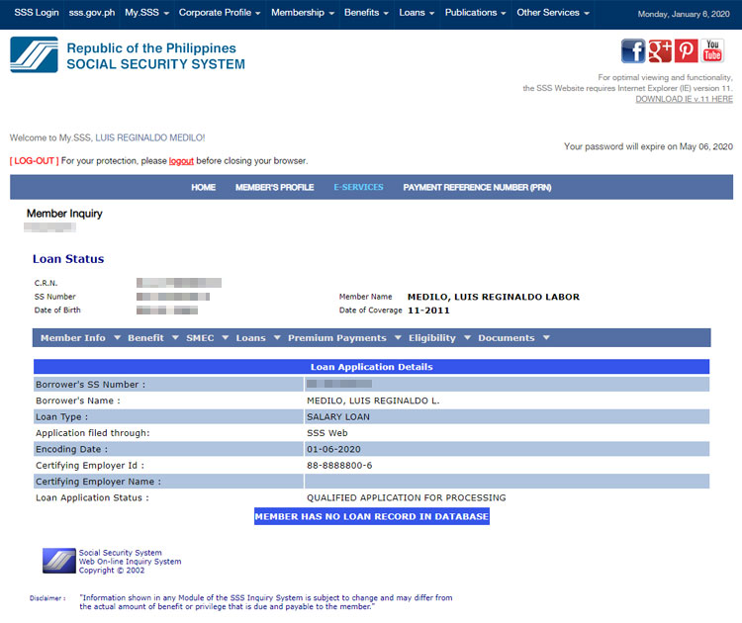Click the date Monday, January 6, 2020
Screen dimensions: 742x623
click(684, 14)
